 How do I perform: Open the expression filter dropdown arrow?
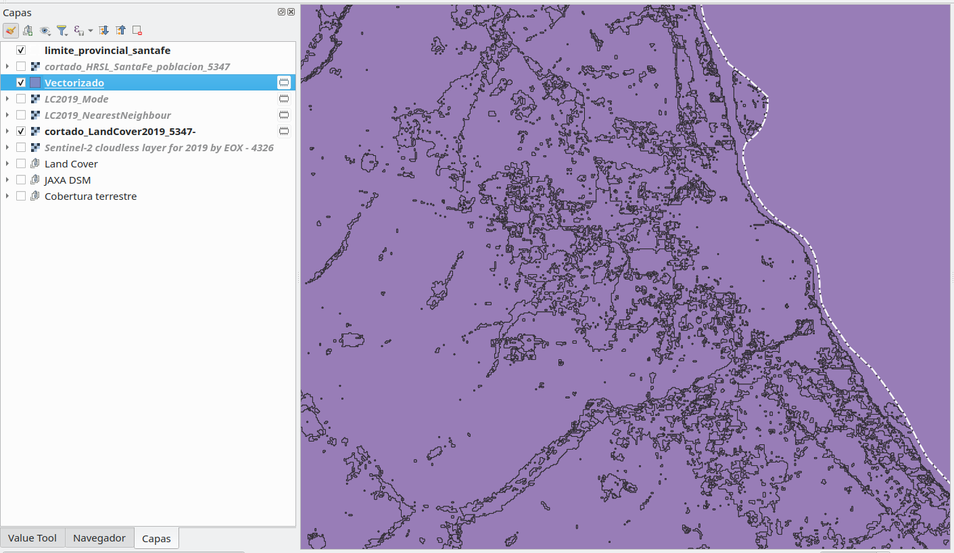click(x=90, y=30)
